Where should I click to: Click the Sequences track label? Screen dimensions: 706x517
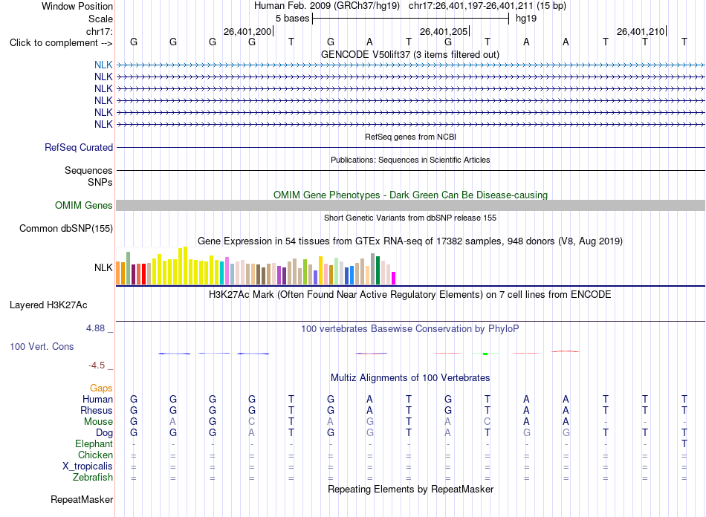(x=88, y=170)
